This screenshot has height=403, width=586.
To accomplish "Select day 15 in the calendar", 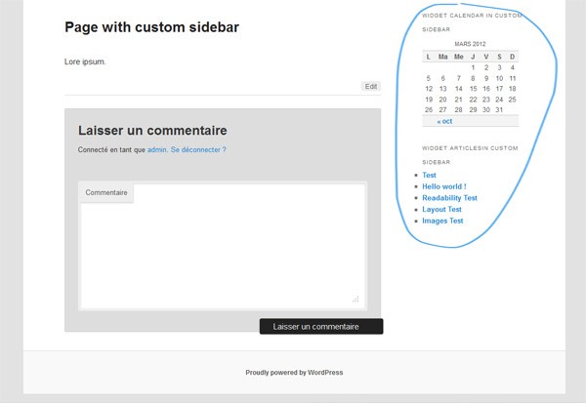I will (473, 89).
